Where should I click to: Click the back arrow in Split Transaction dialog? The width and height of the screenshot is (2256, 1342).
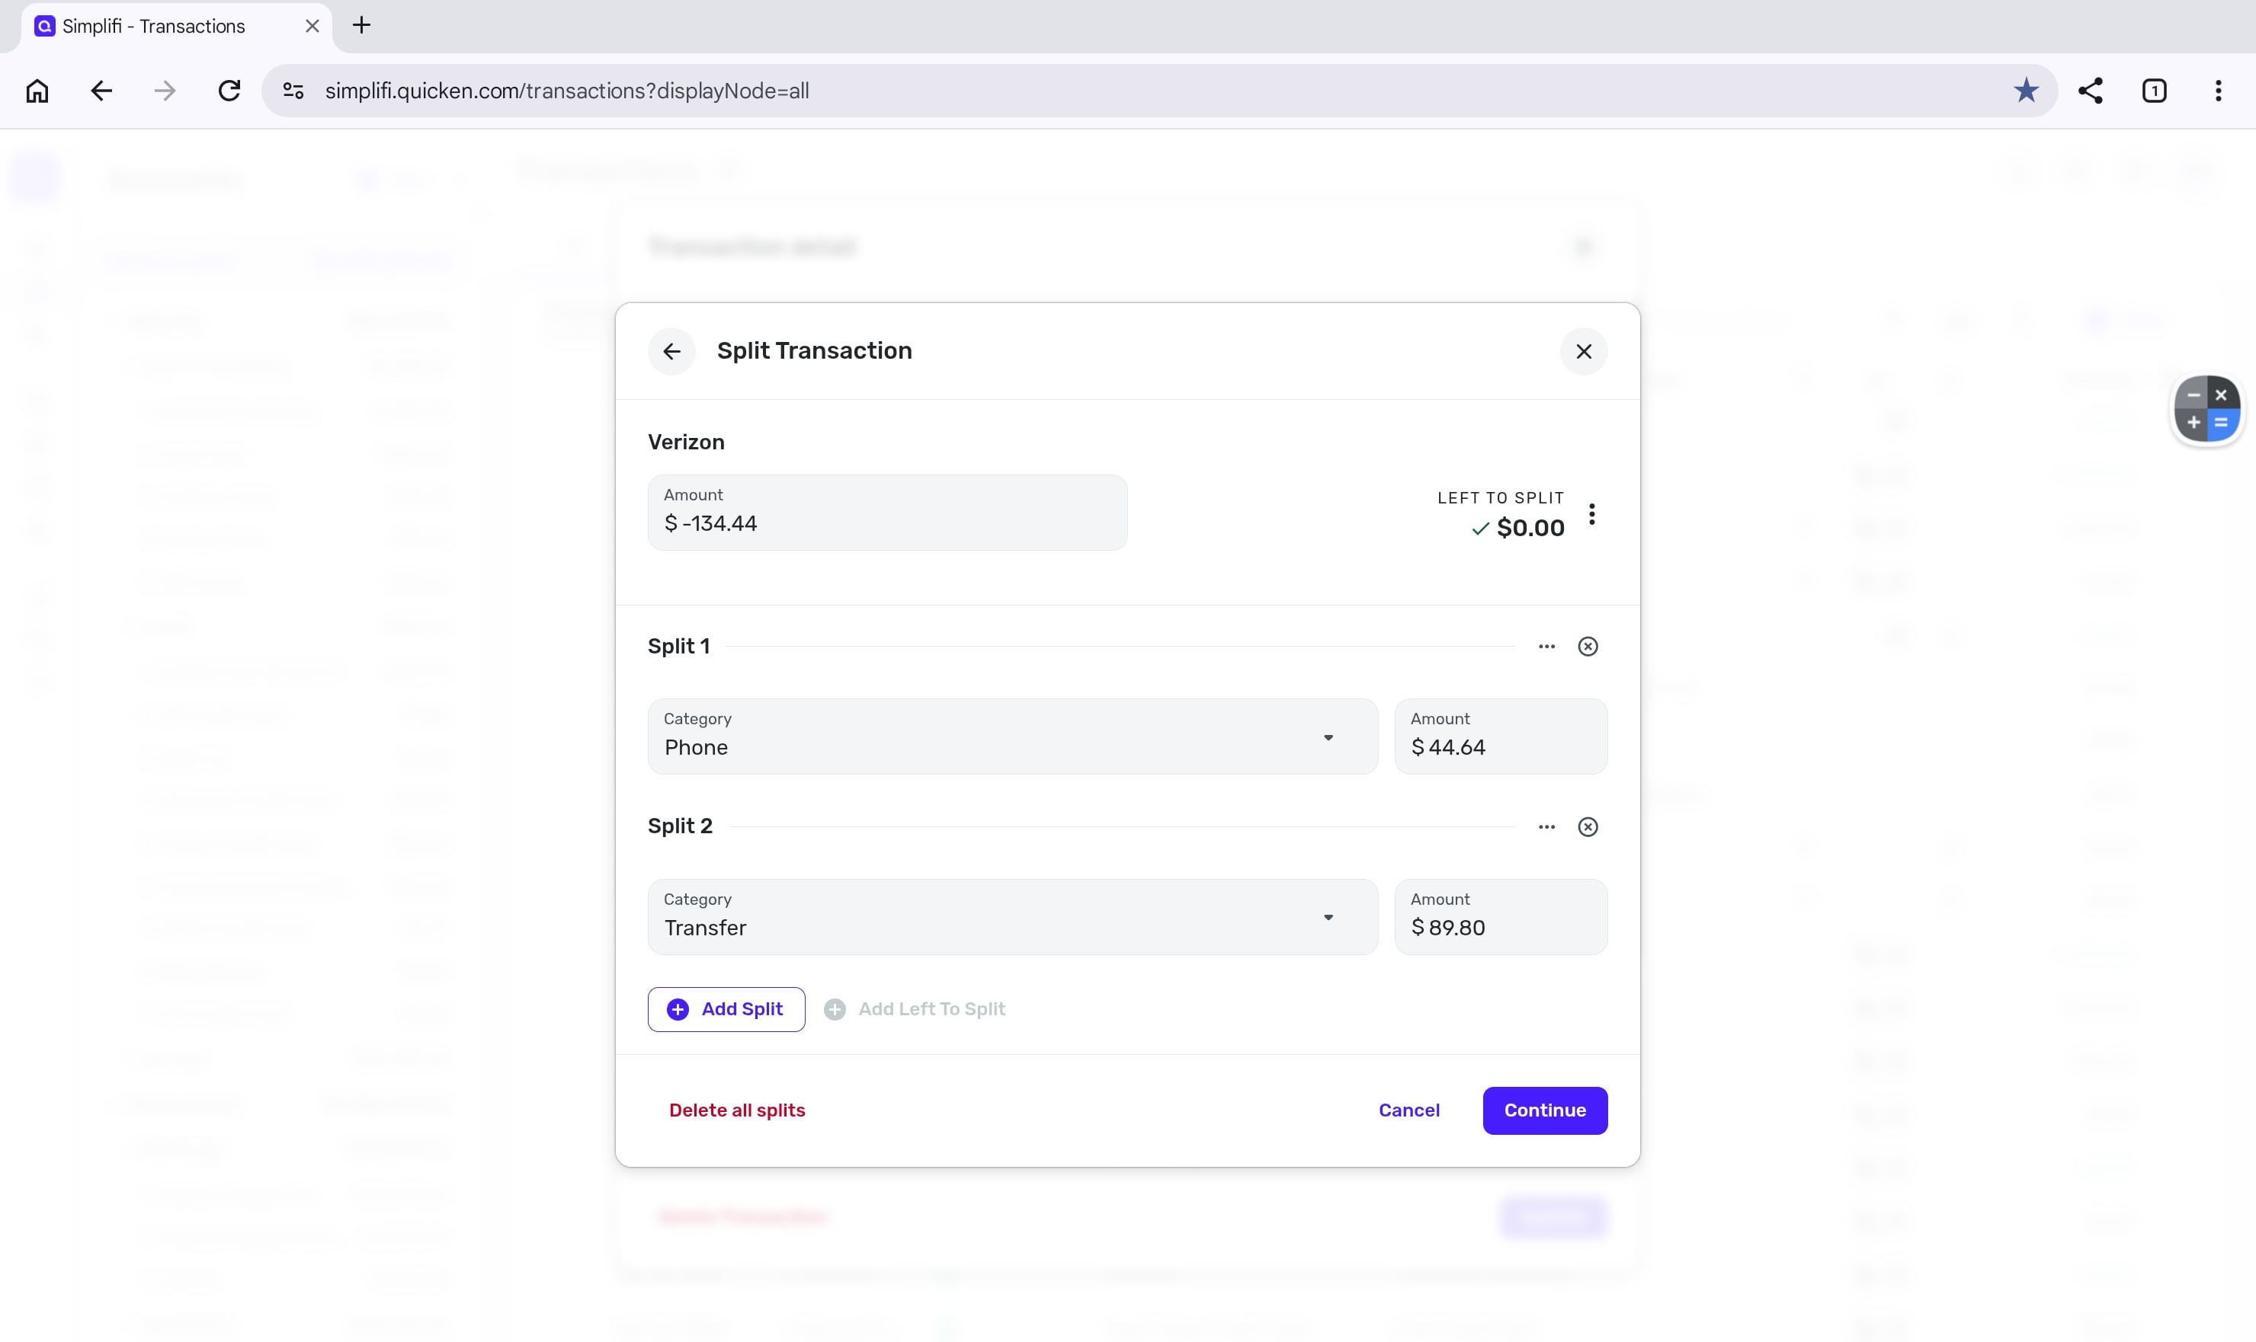pos(671,351)
